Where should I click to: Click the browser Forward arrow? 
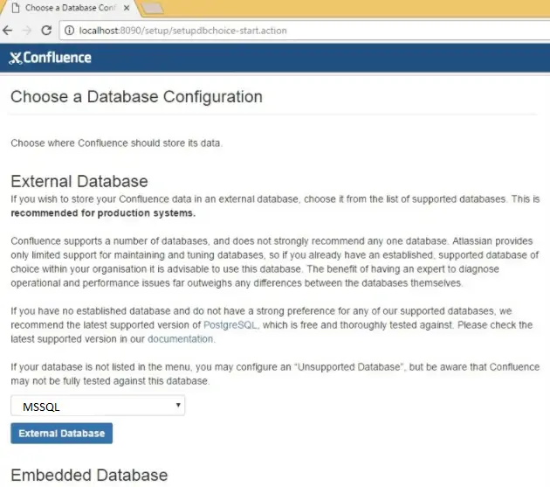[x=26, y=30]
